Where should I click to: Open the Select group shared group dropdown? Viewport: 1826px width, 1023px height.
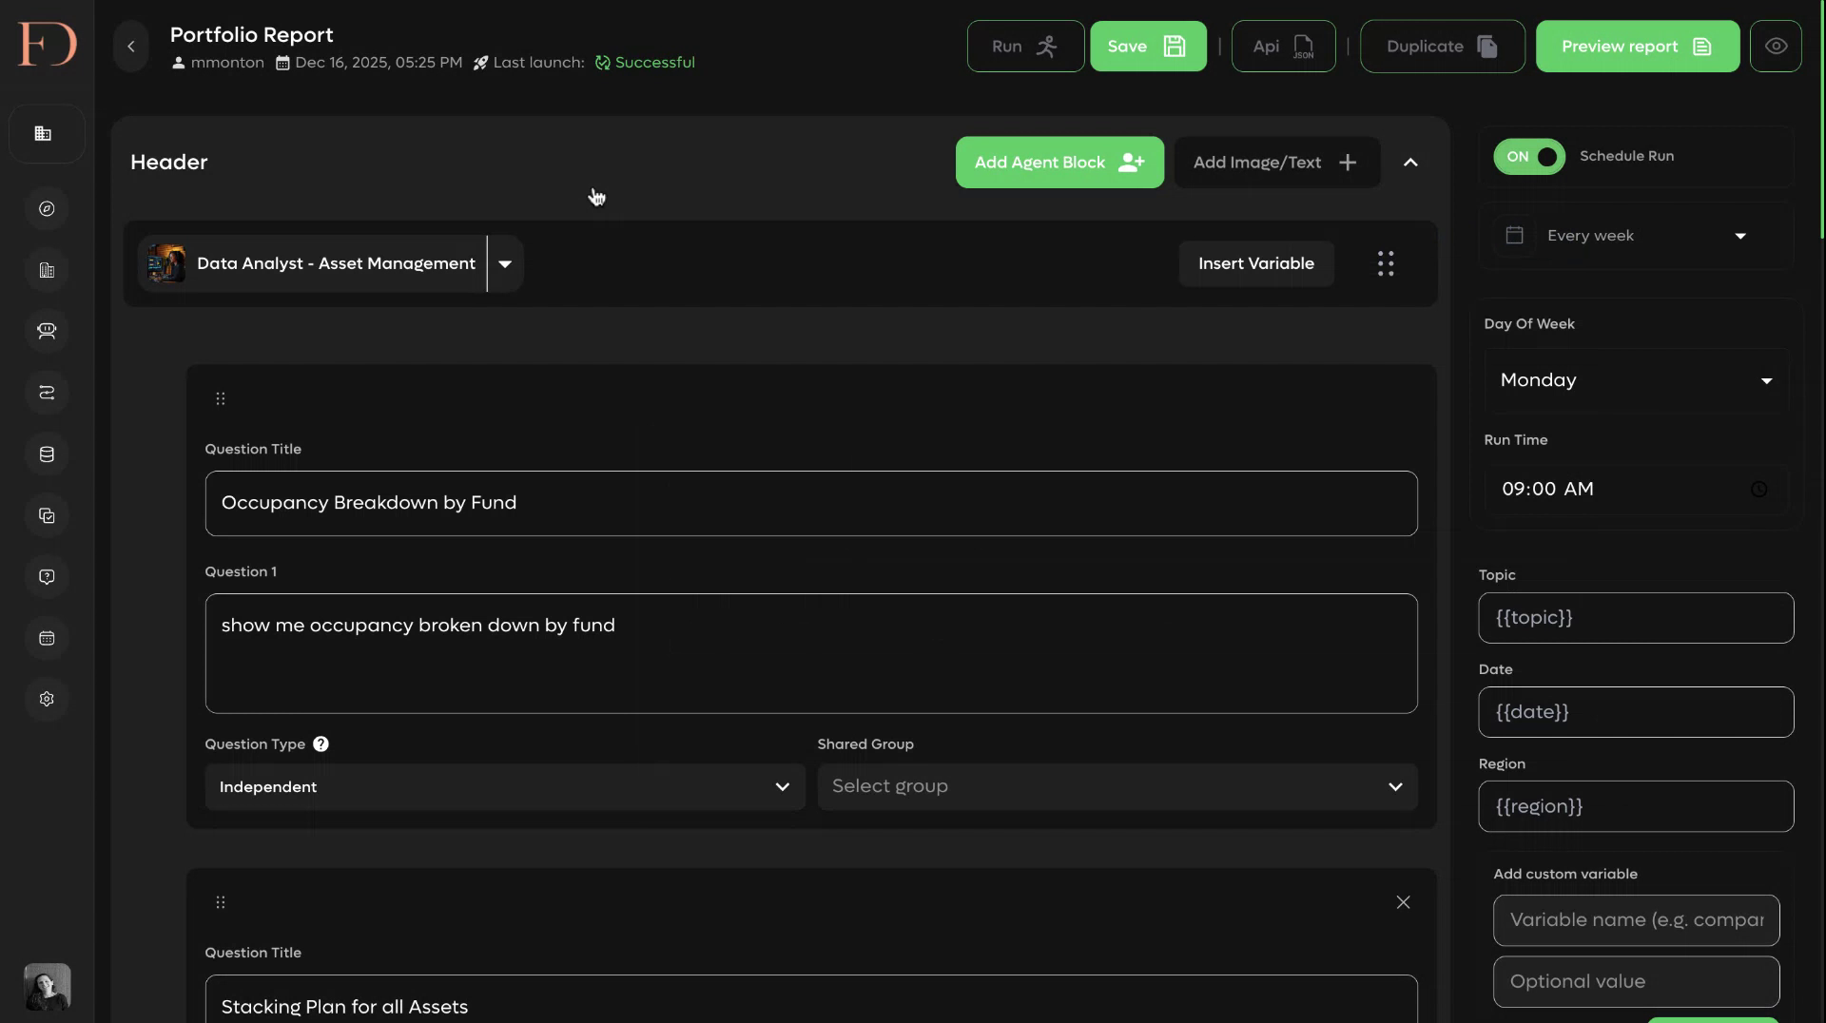[1117, 787]
